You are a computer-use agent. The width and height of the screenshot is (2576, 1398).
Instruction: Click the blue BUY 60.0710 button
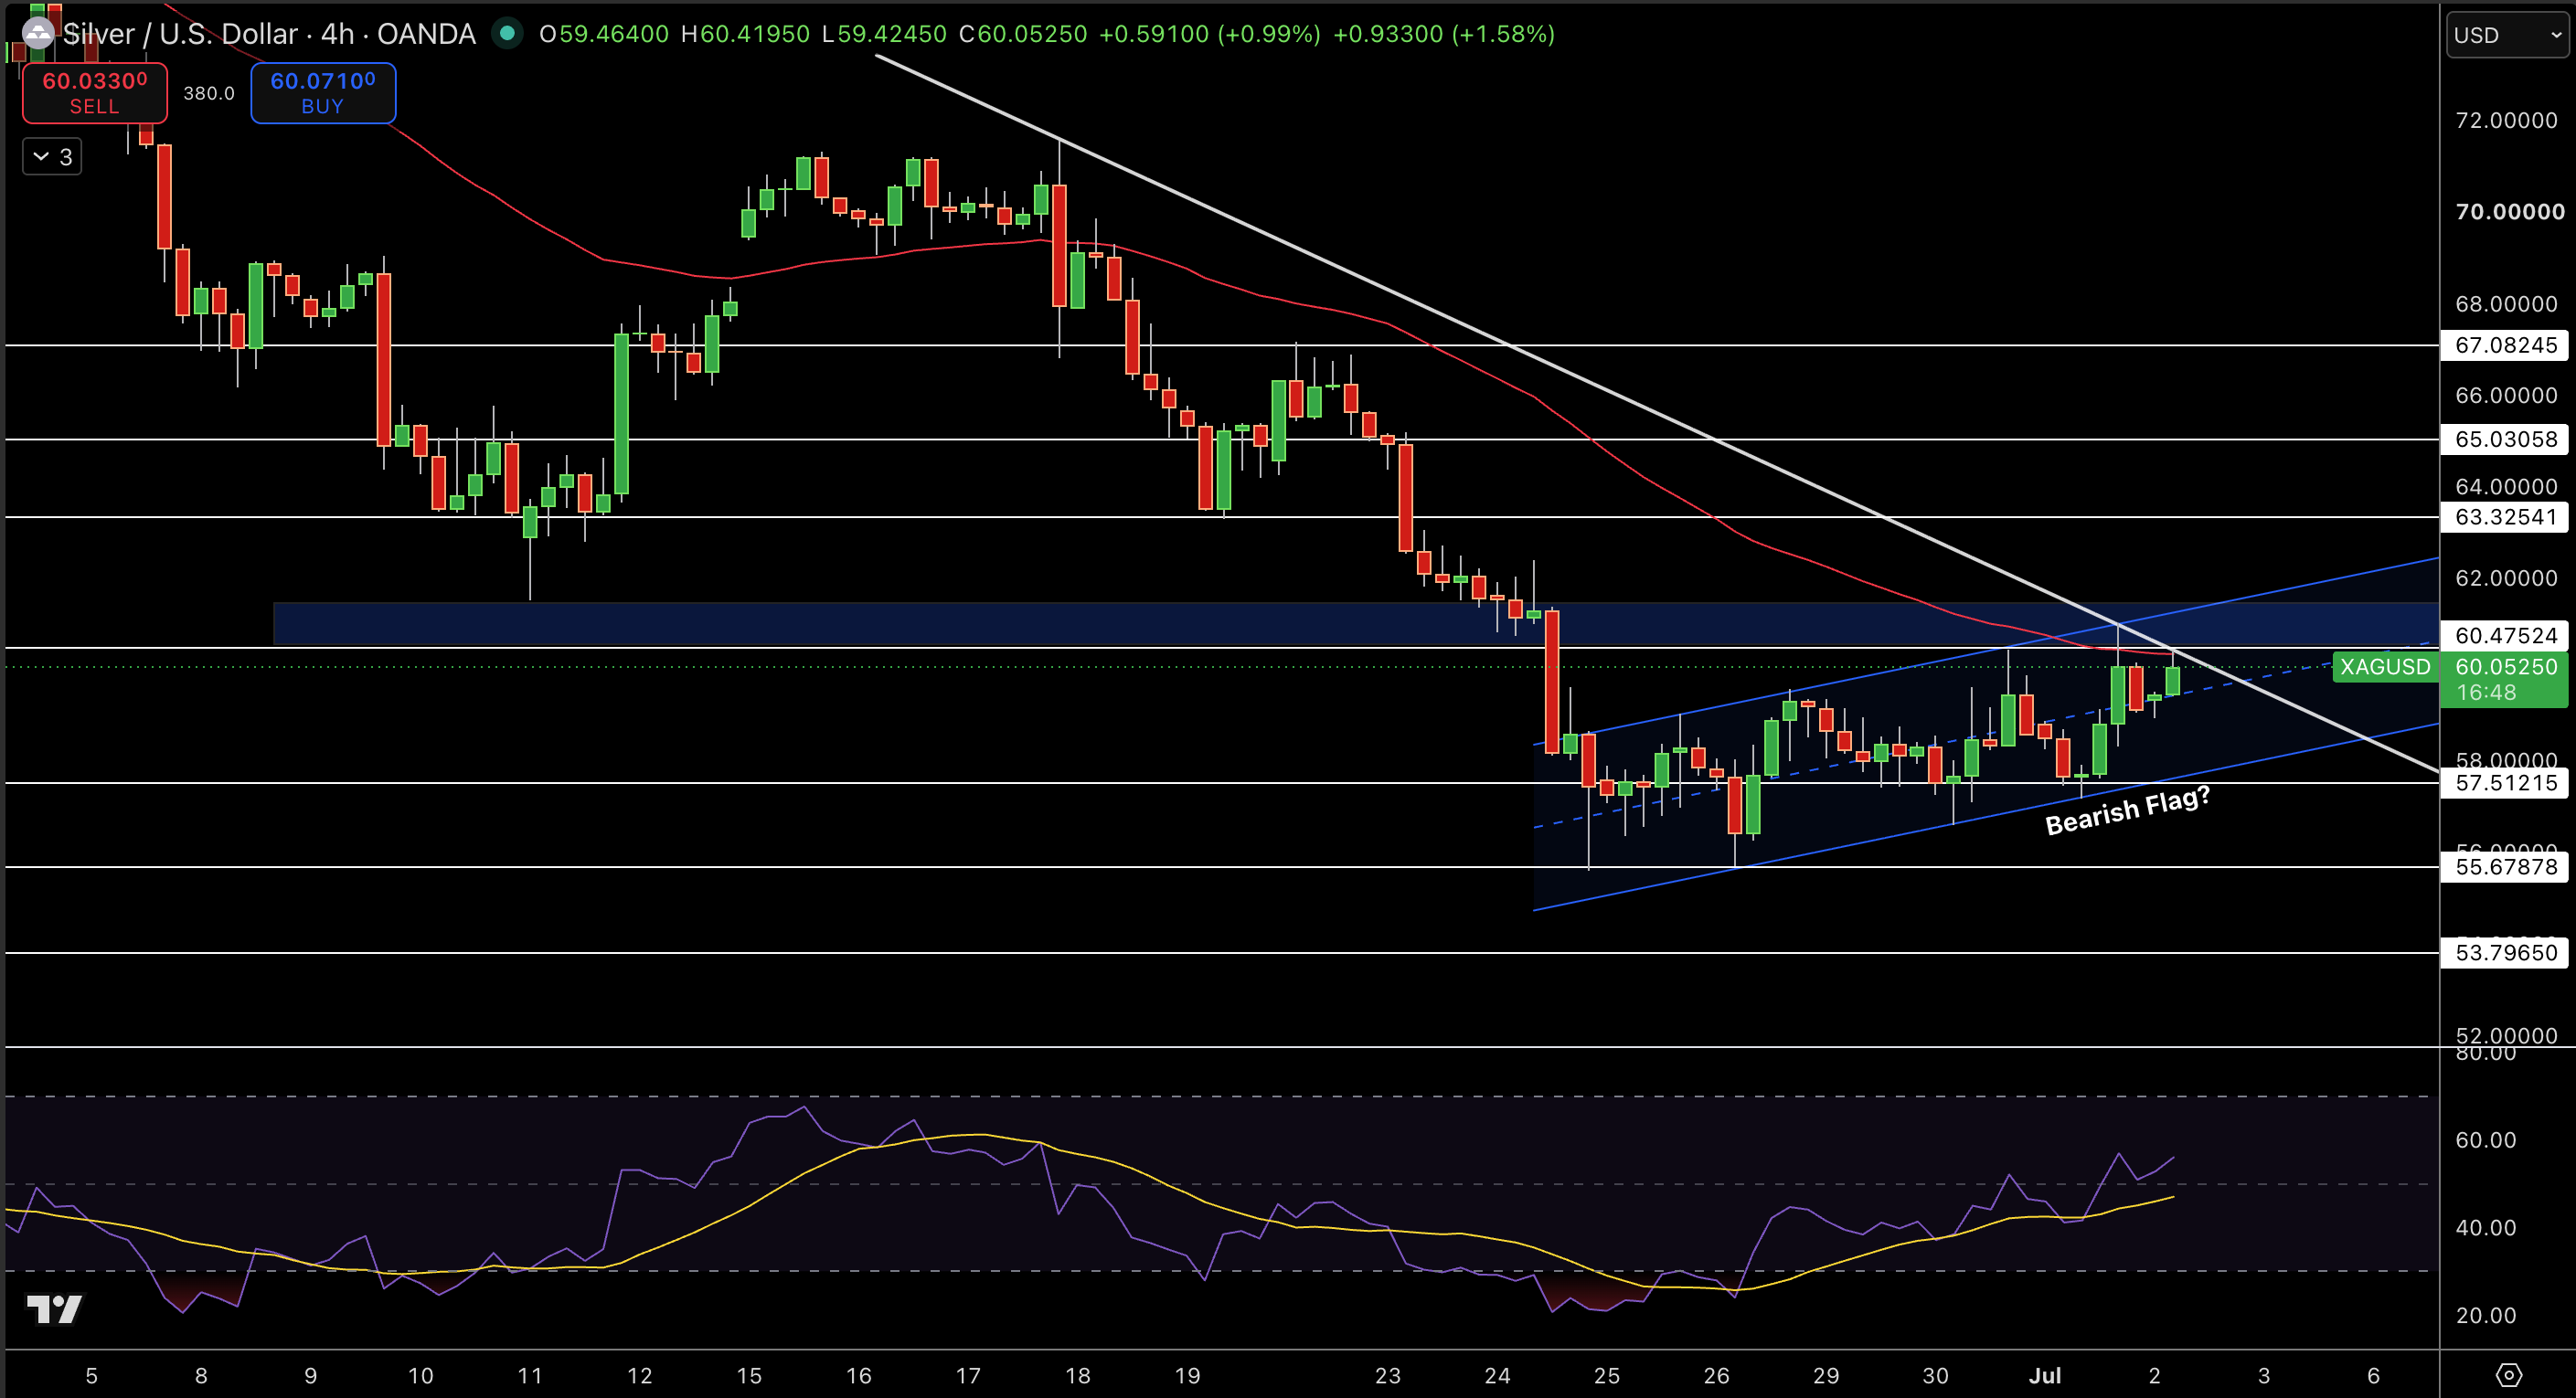[323, 93]
